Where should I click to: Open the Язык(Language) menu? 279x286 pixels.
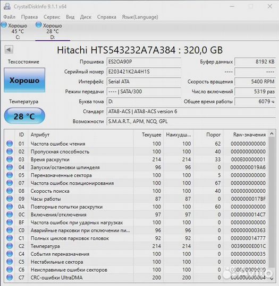pos(140,17)
